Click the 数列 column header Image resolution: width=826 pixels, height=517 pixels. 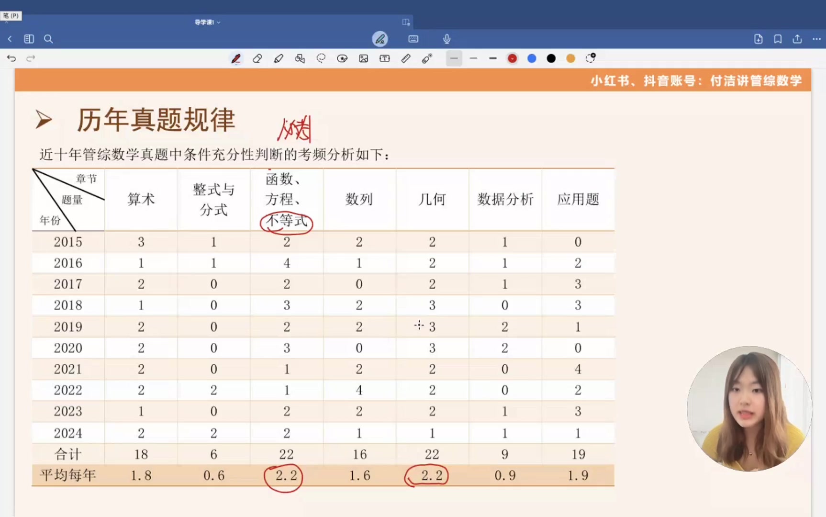coord(359,199)
